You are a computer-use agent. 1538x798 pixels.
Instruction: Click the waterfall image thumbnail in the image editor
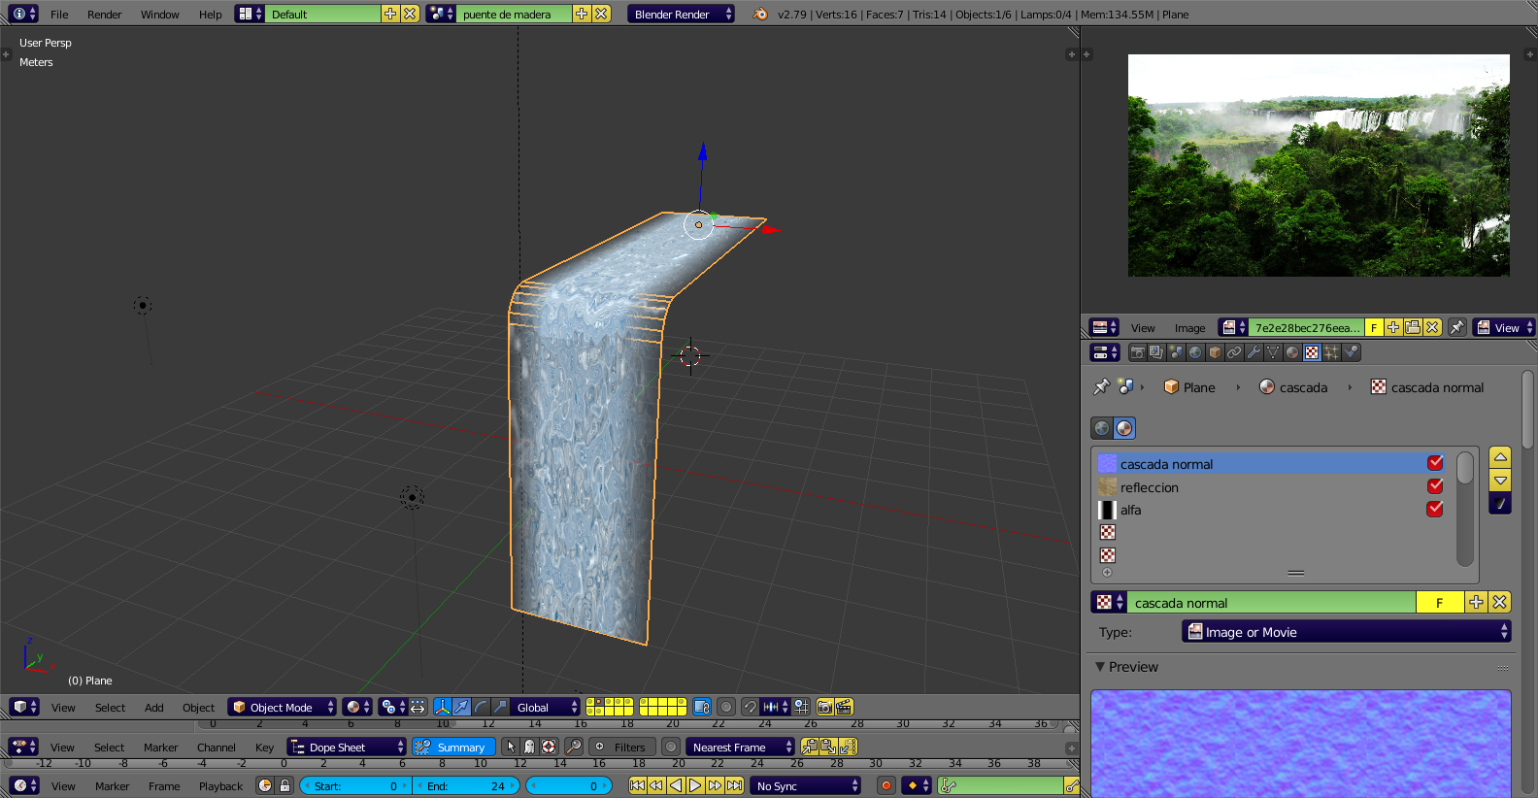[x=1319, y=165]
